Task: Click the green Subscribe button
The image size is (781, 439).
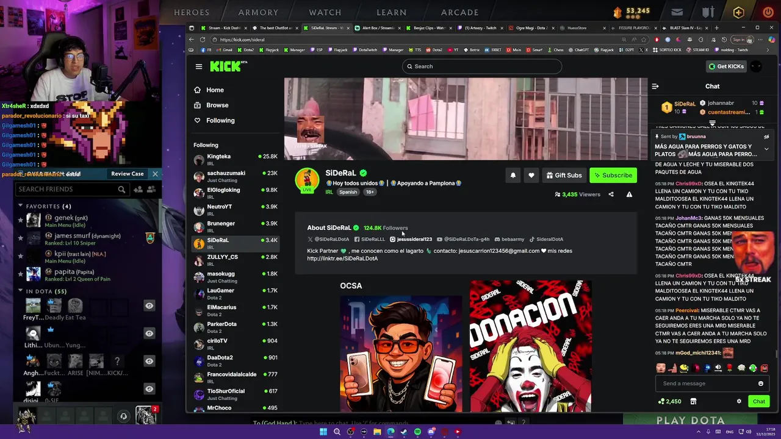Action: click(613, 175)
